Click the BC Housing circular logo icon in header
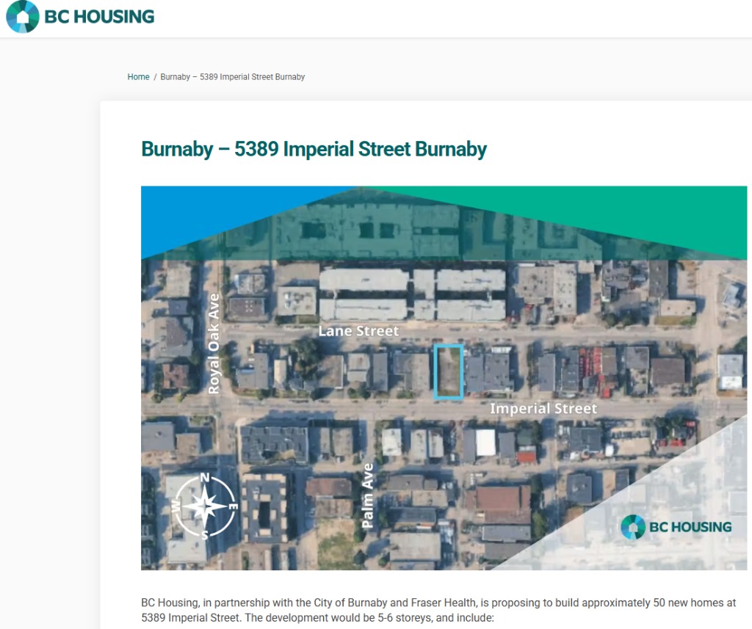 pos(22,17)
